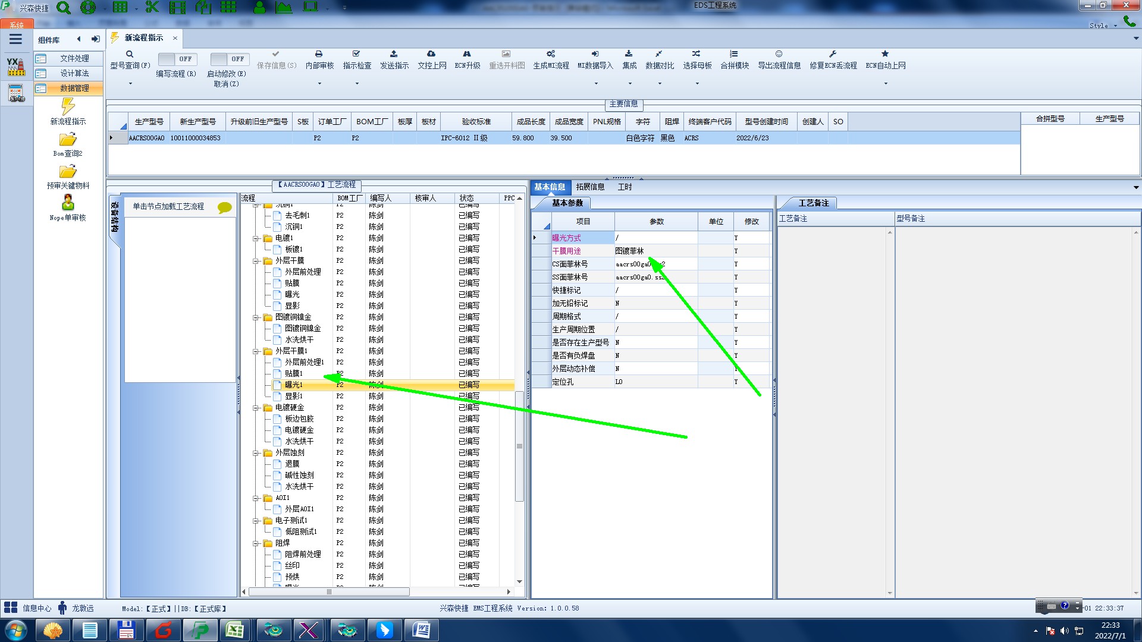Open the hamburger menu in left sidebar
This screenshot has width=1142, height=642.
coord(15,39)
